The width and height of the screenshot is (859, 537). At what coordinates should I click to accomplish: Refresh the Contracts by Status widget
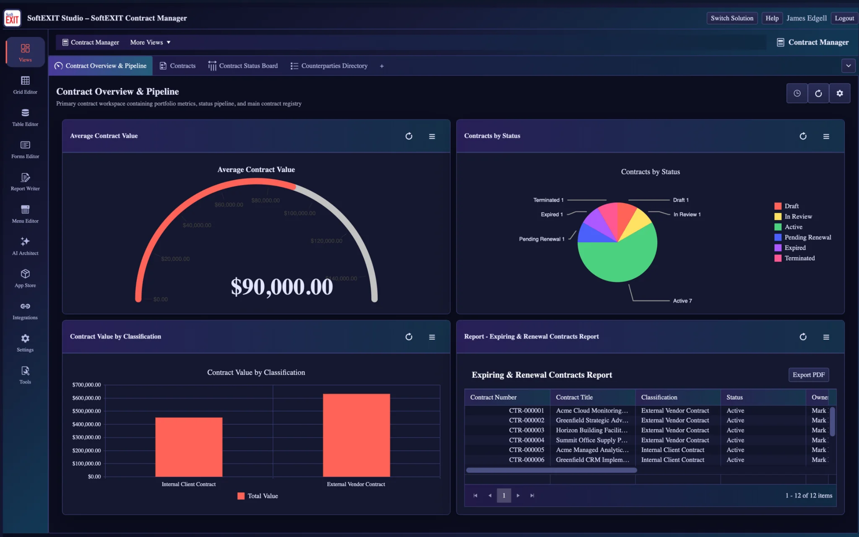803,136
